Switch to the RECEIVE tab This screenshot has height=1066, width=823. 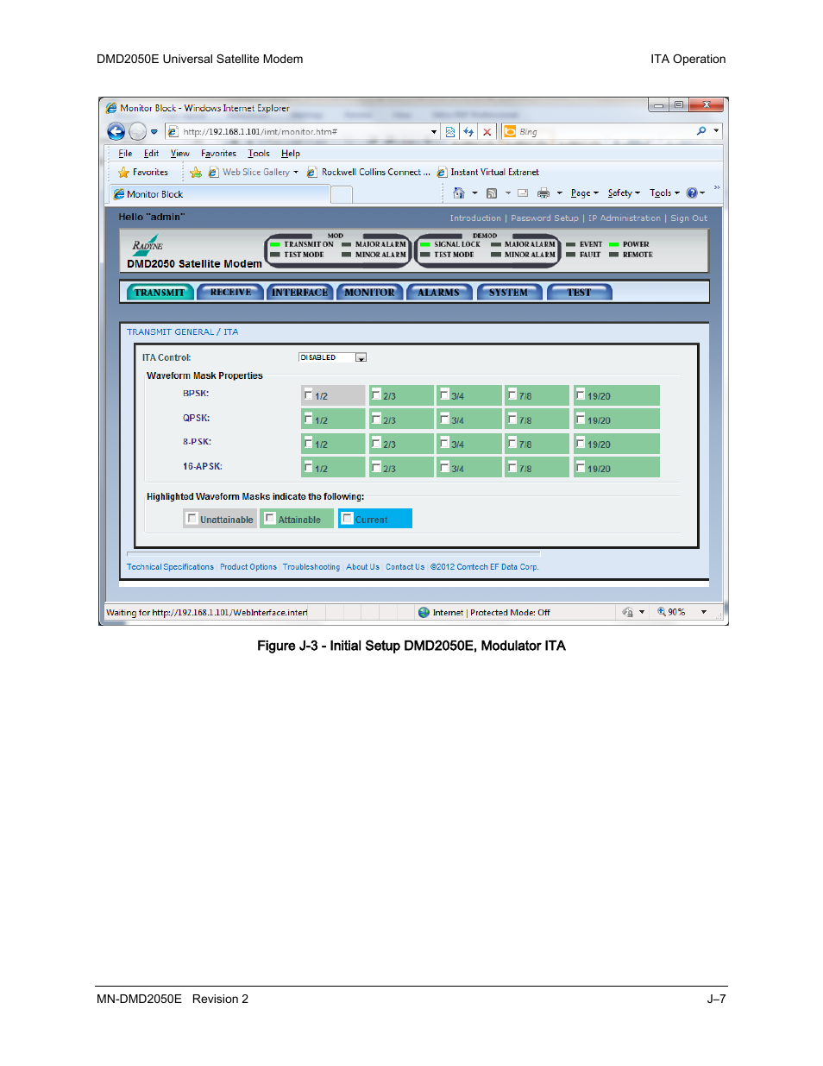230,293
